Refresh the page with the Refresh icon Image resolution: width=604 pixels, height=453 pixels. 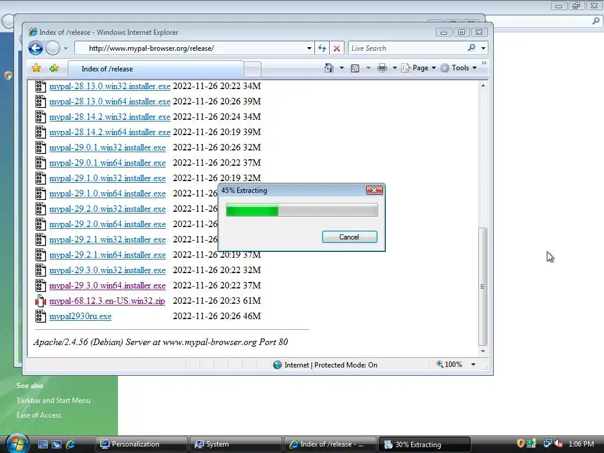[x=321, y=48]
